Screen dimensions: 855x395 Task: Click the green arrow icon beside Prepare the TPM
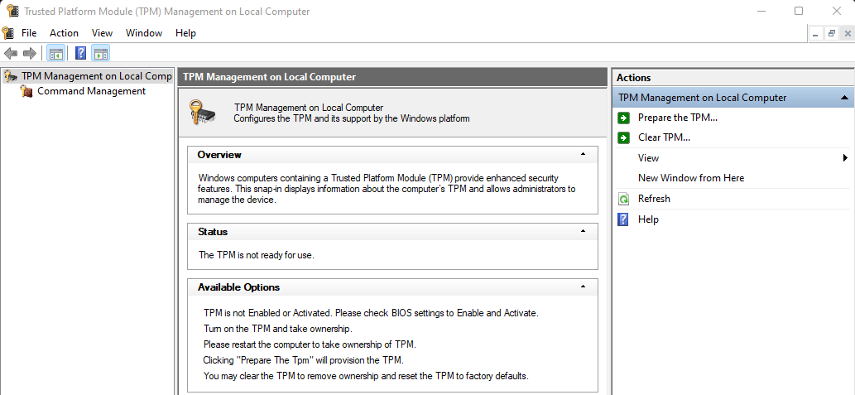point(623,118)
